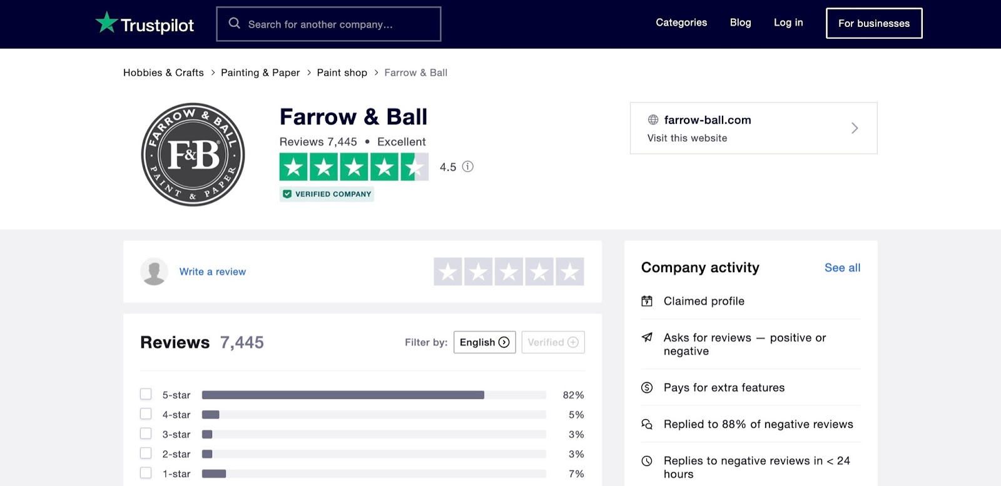
Task: Check the 2-star filter checkbox
Action: coord(146,453)
